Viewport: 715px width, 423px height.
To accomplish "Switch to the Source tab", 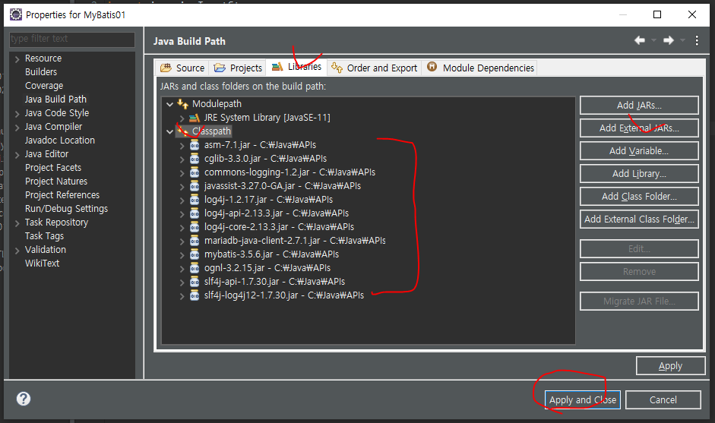I will click(182, 68).
